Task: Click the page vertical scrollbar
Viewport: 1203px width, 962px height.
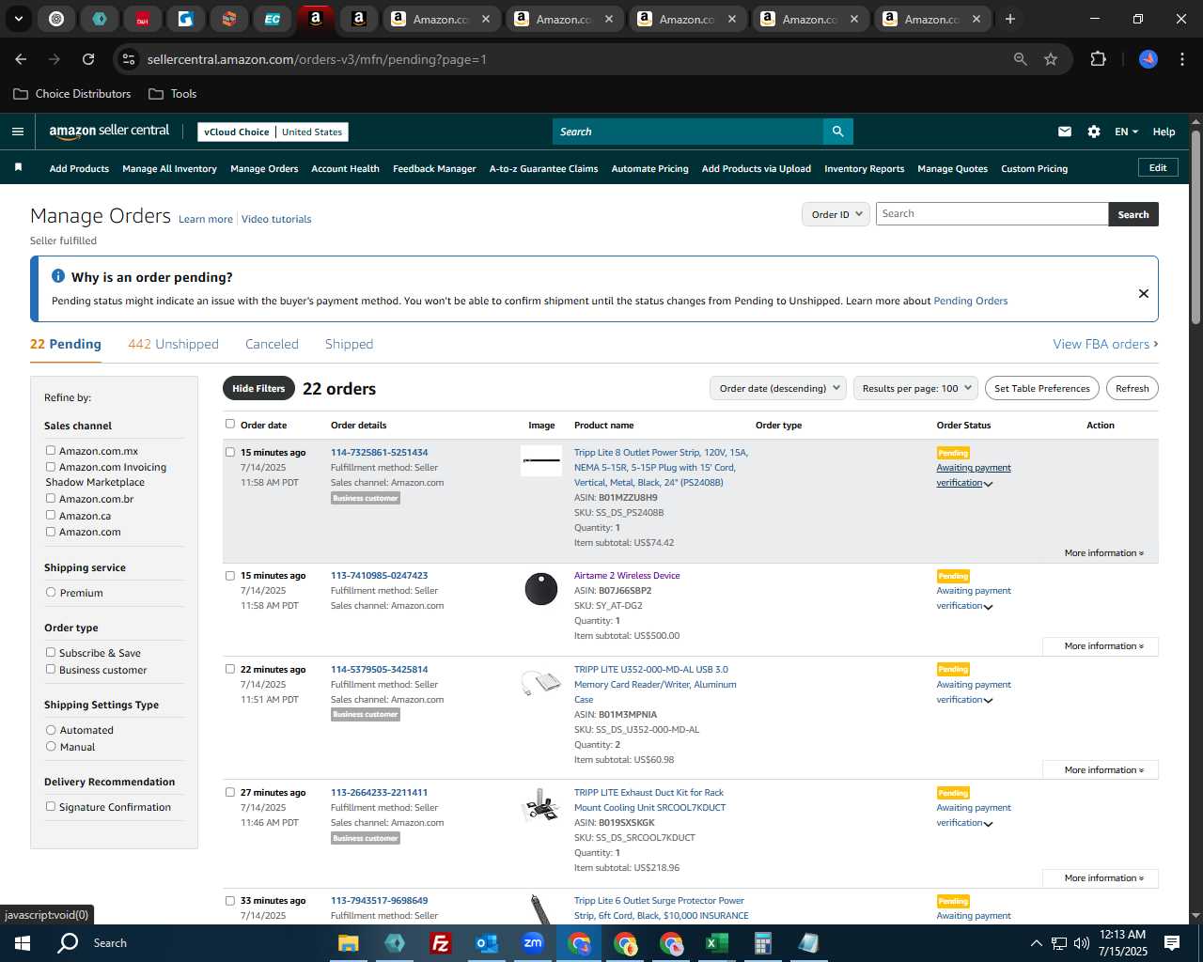Action: click(x=1195, y=226)
